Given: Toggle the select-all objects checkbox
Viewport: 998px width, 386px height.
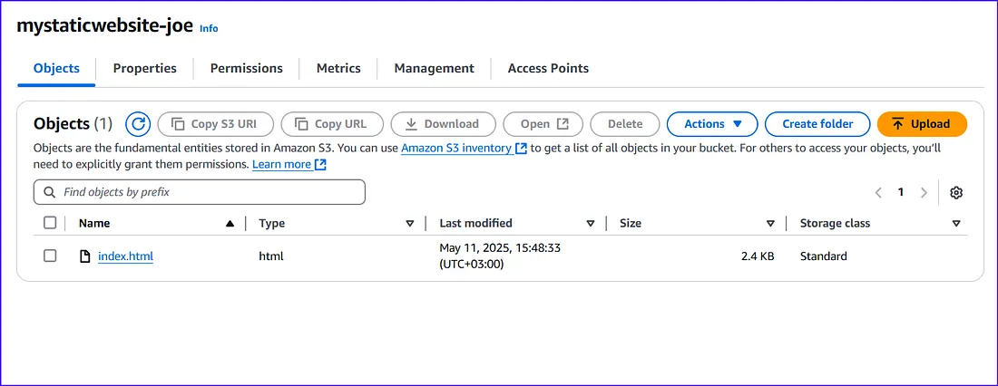Looking at the screenshot, I should (50, 223).
